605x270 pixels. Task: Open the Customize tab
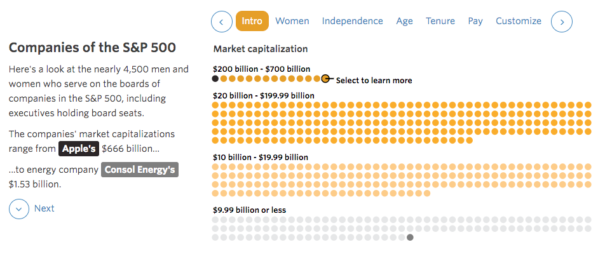tap(519, 21)
